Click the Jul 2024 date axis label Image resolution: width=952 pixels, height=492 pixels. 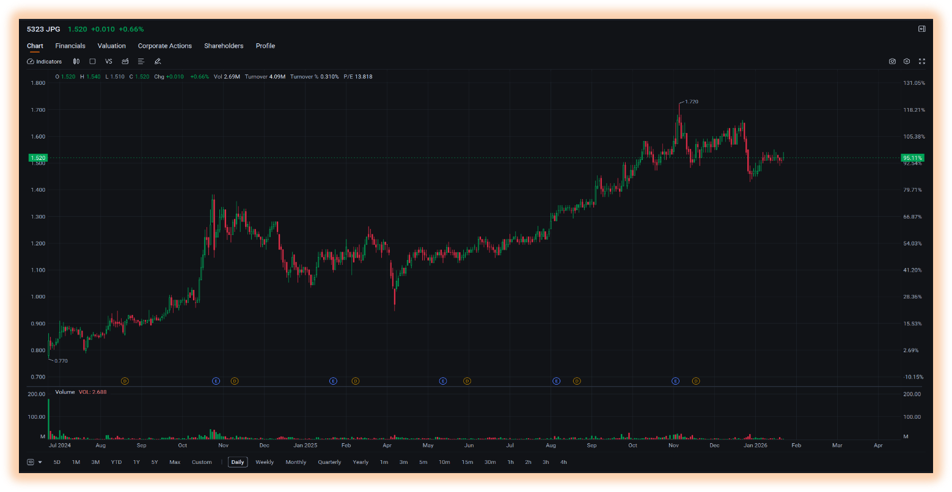(x=60, y=445)
